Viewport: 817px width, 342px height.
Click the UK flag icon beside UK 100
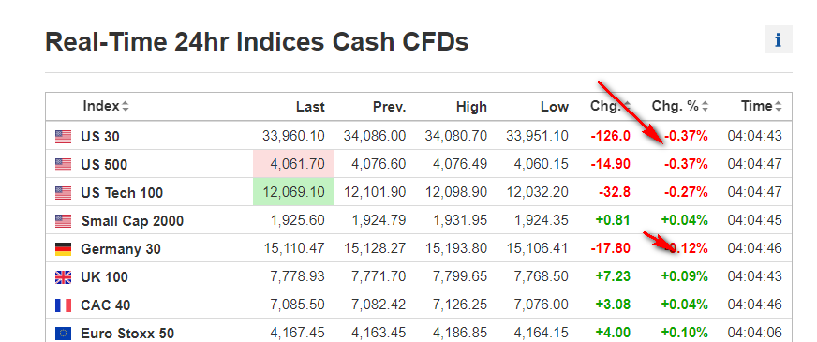(x=63, y=277)
